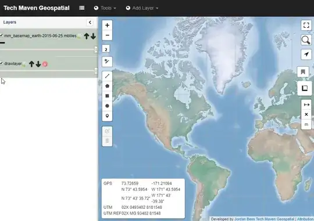Open the map bookmarks control

click(303, 72)
